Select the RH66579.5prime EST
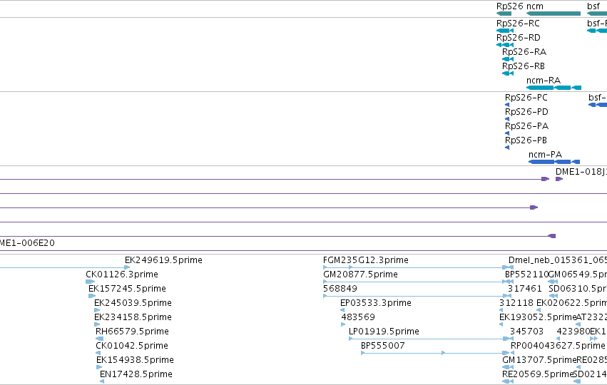Viewport: 607px width, 385px height. pyautogui.click(x=132, y=332)
